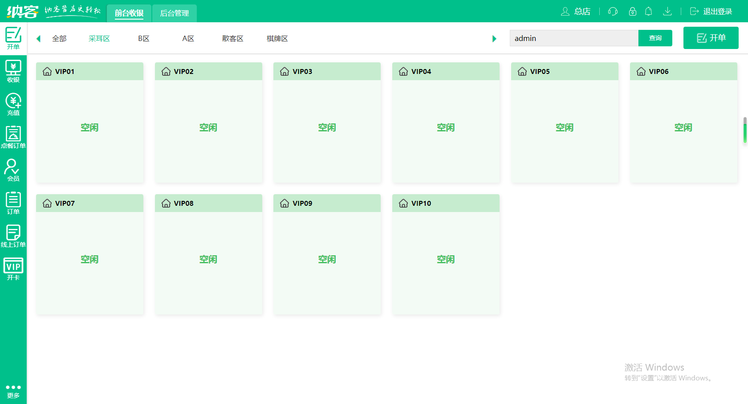Switch to 后台管理 tab
The height and width of the screenshot is (404, 748).
click(x=175, y=13)
